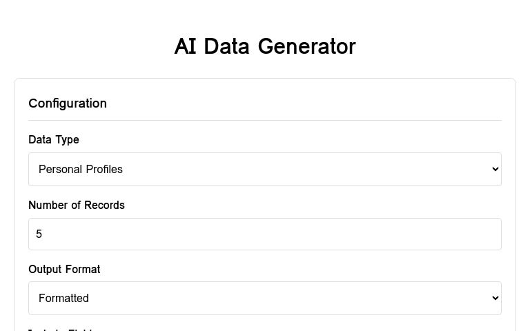Click the word Generator in the title

tap(307, 46)
